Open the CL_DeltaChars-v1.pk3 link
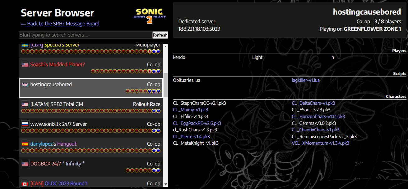This screenshot has width=408, height=189. click(313, 103)
